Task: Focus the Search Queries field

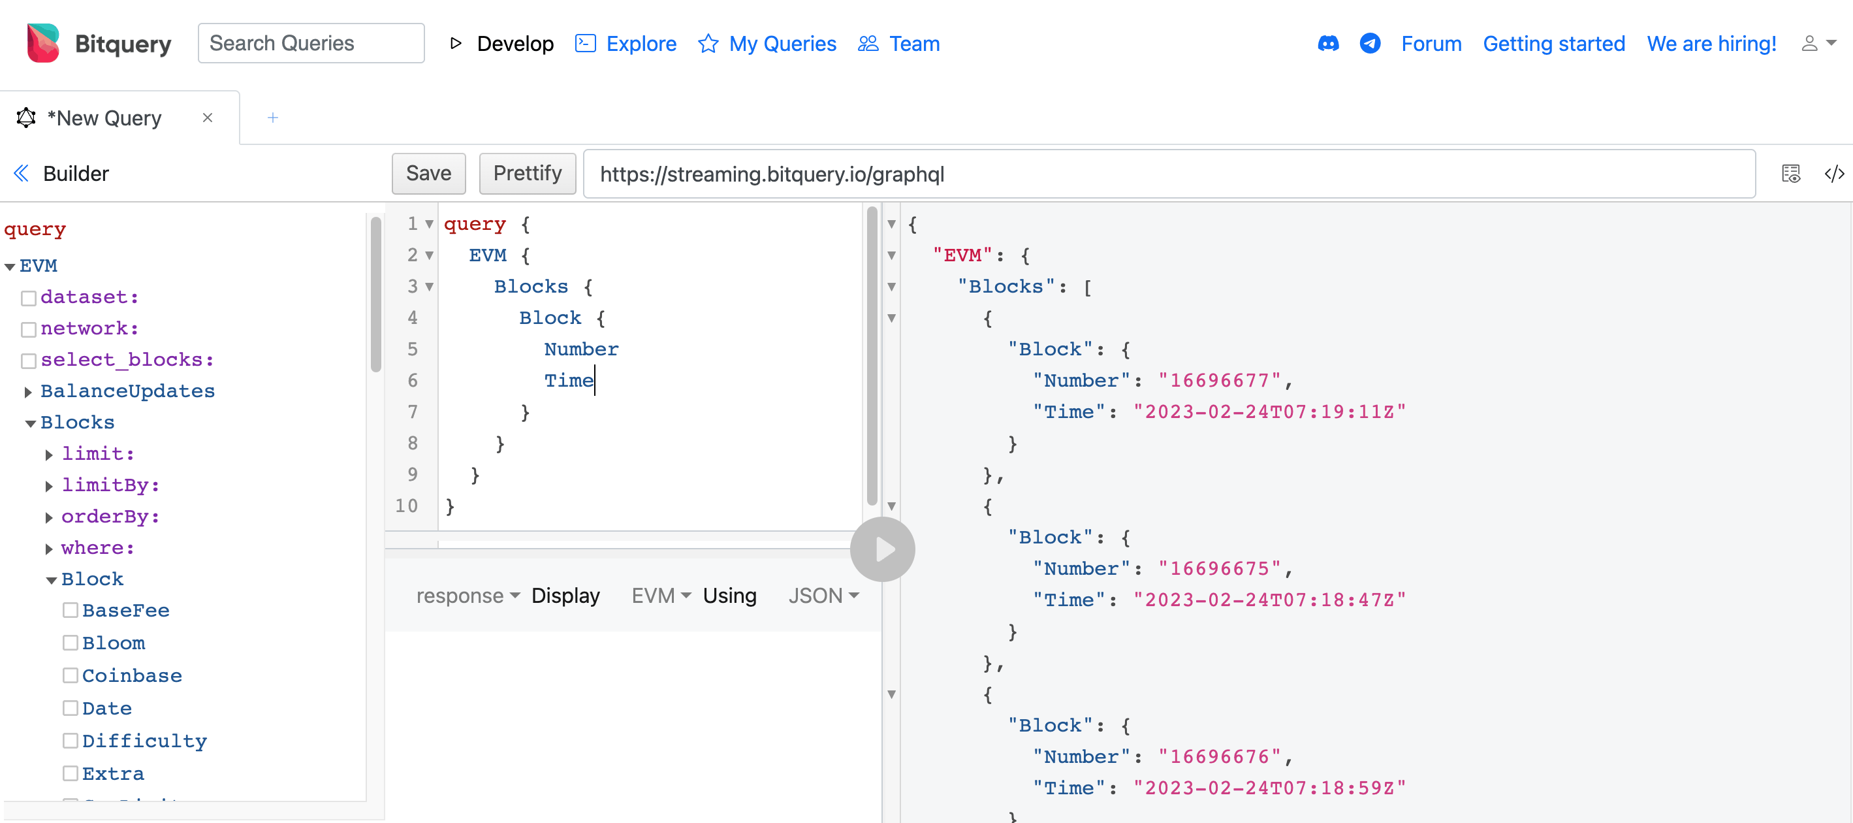Action: [311, 43]
